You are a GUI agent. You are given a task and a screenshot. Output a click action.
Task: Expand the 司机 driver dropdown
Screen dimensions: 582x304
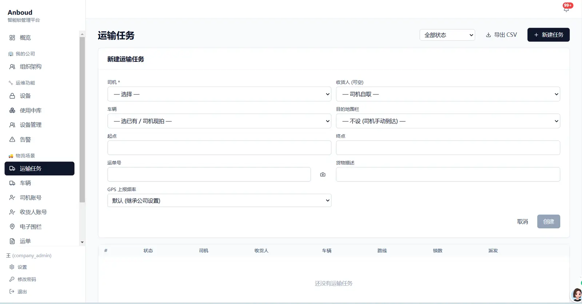pos(219,94)
